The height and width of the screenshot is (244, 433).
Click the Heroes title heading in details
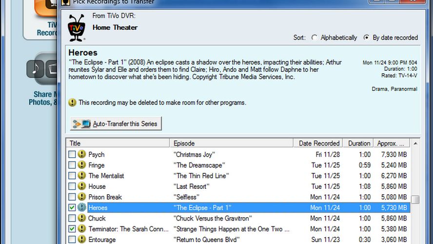click(x=83, y=53)
